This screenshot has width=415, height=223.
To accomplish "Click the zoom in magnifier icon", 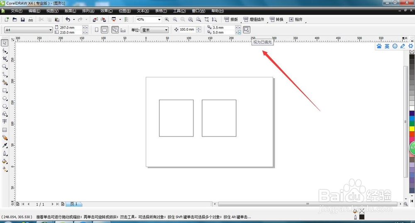I will click(x=167, y=19).
